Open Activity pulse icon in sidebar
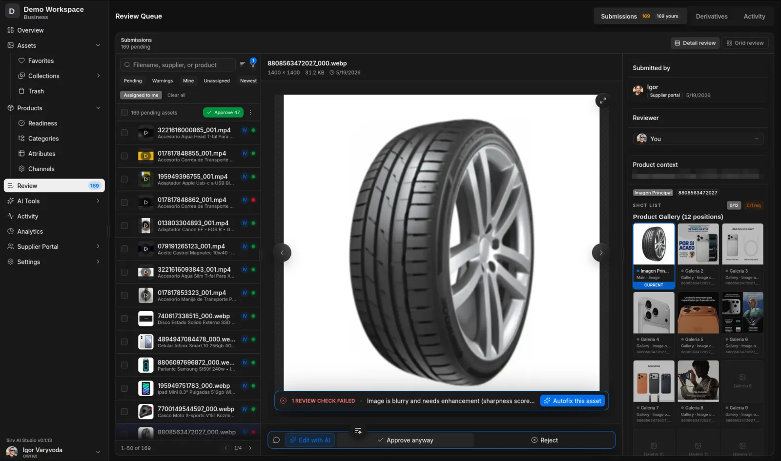The height and width of the screenshot is (461, 781). pyautogui.click(x=11, y=216)
